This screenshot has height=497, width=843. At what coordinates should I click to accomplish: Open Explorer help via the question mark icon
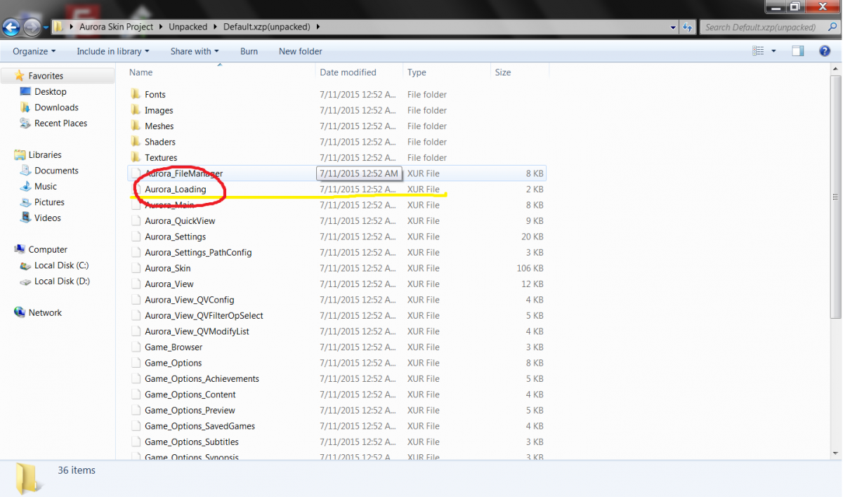point(825,51)
